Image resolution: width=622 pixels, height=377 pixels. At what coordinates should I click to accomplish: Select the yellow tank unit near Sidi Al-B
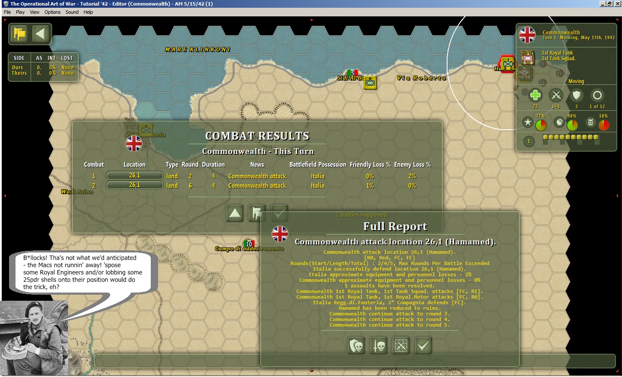point(370,82)
